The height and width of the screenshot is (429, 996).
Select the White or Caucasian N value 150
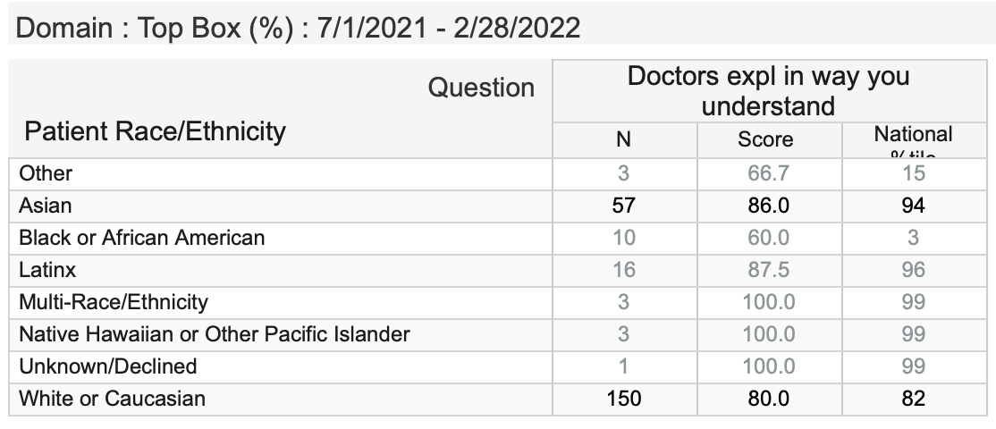[x=623, y=398]
